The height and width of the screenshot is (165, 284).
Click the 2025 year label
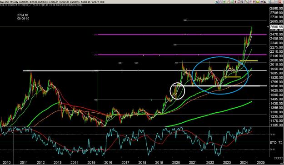261,162
